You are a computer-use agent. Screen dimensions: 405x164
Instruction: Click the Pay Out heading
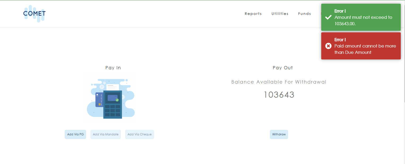click(x=283, y=68)
